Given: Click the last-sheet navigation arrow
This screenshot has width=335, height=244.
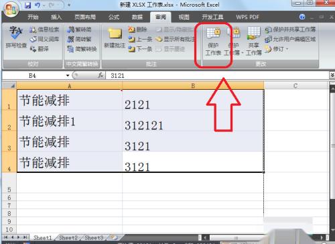Looking at the screenshot, I should 25,237.
